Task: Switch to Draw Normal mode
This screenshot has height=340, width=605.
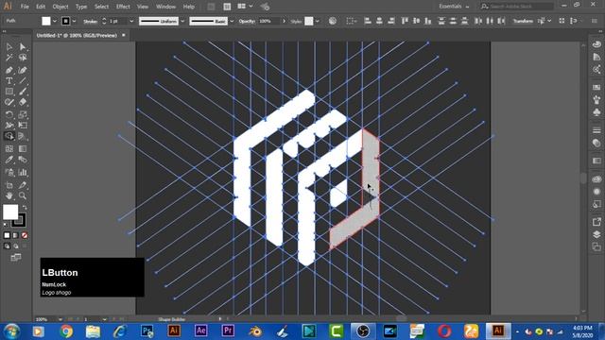Action: click(7, 246)
